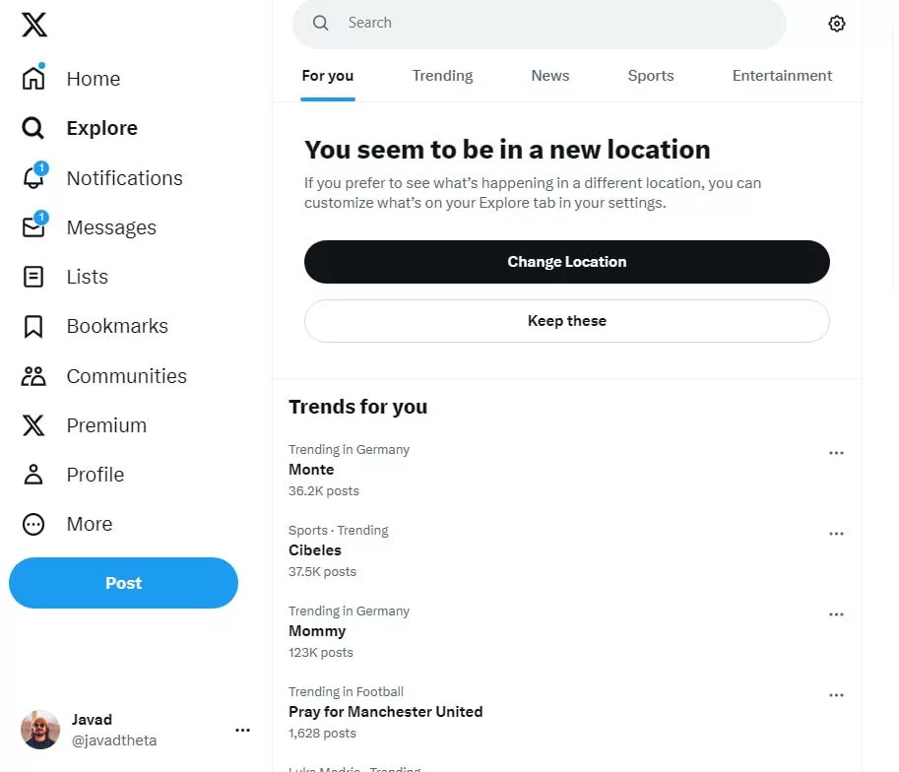Viewport: 899px width, 772px height.
Task: Open the Pray for Manchester United trend
Action: tap(385, 712)
